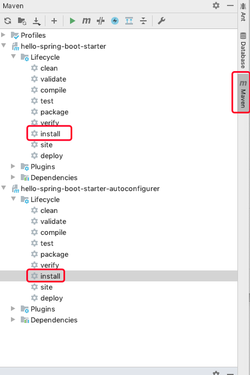Open the Database side tab
The image size is (250, 375).
(243, 50)
